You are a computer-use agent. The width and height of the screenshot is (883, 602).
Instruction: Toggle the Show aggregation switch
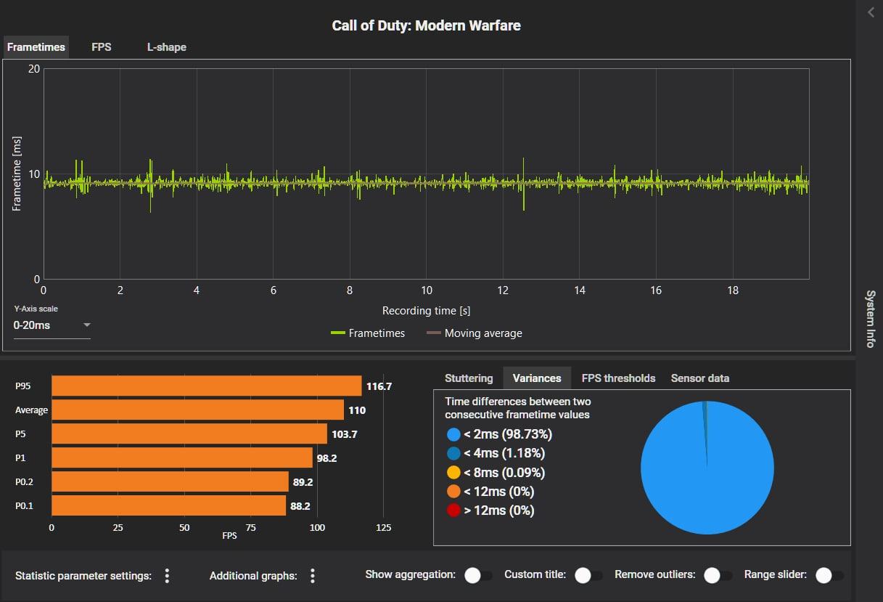(478, 575)
